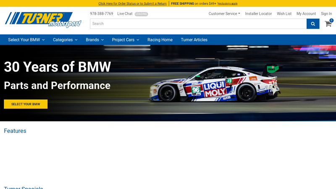336x189 pixels.
Task: Click the LOADING chat status badge
Action: pos(141,14)
